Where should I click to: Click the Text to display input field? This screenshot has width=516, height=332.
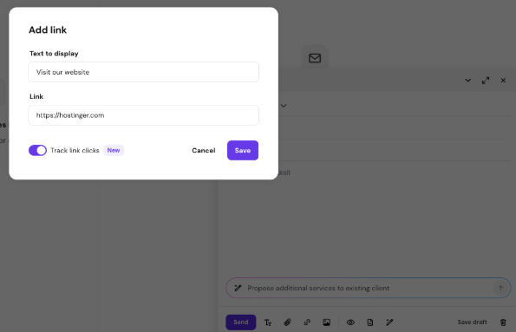[143, 72]
